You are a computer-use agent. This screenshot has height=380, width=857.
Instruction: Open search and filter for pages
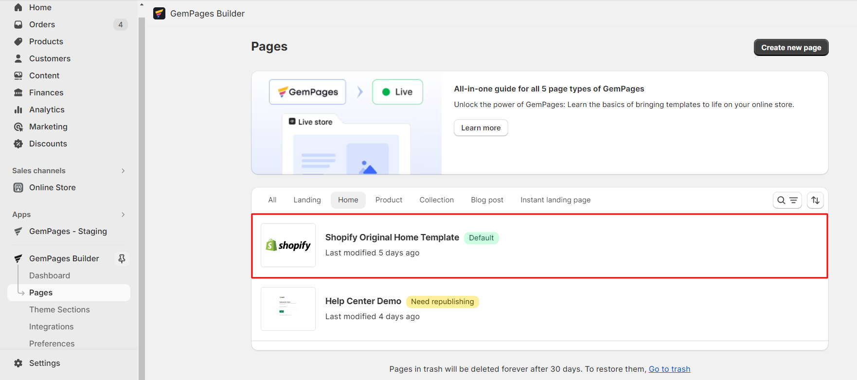787,200
